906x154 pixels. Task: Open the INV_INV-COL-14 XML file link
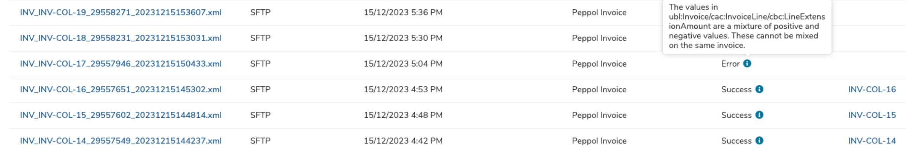click(121, 141)
